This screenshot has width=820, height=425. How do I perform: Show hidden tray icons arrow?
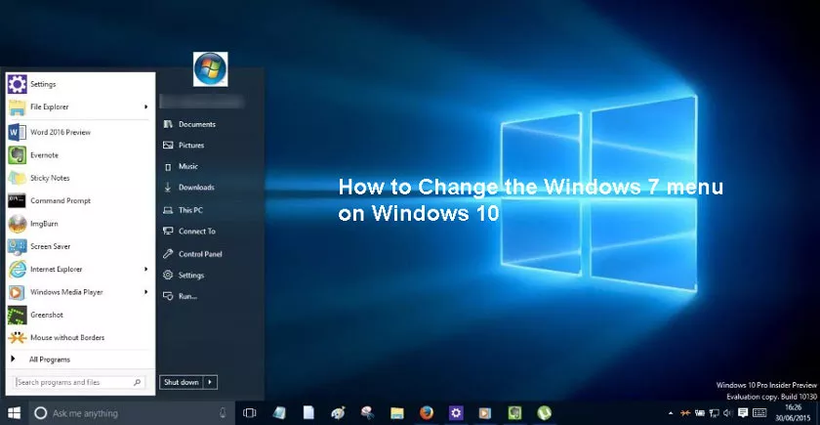[671, 413]
